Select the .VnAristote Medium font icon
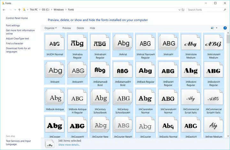230x150 pixels. pyautogui.click(x=191, y=42)
